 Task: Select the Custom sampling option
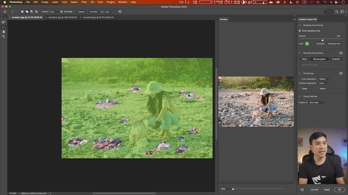(336, 59)
